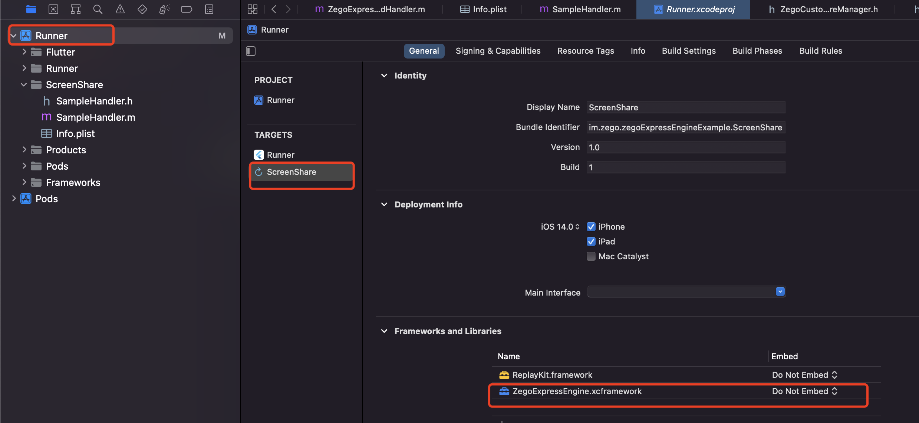919x423 pixels.
Task: Click the Bundle Identifier field
Action: coord(686,127)
